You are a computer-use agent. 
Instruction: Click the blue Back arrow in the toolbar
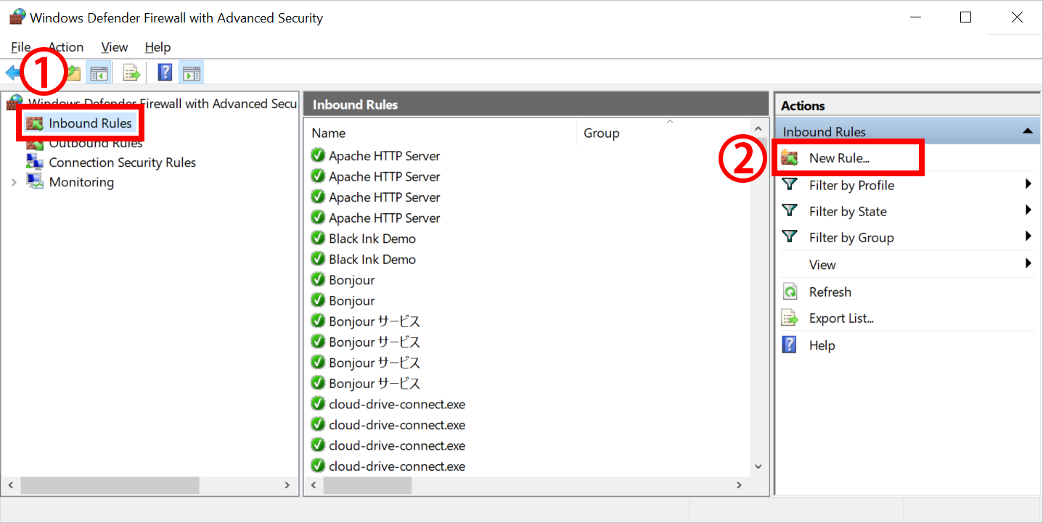tap(13, 73)
